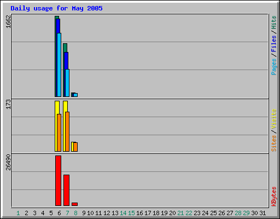280x219 pixels.
Task: Select day 6 on the x-axis
Action: (59, 213)
